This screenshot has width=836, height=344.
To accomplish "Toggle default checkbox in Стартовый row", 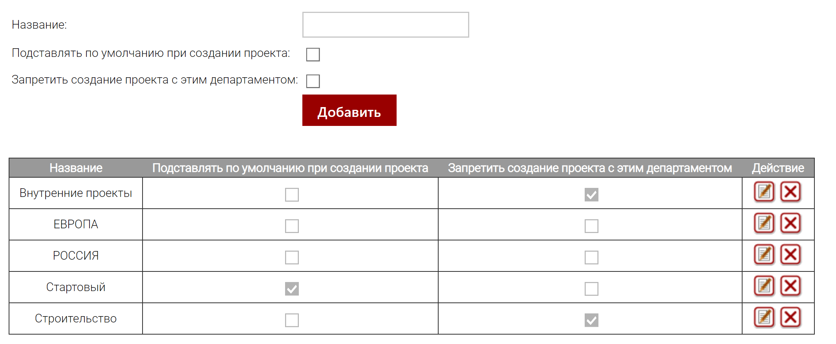I will (x=292, y=289).
